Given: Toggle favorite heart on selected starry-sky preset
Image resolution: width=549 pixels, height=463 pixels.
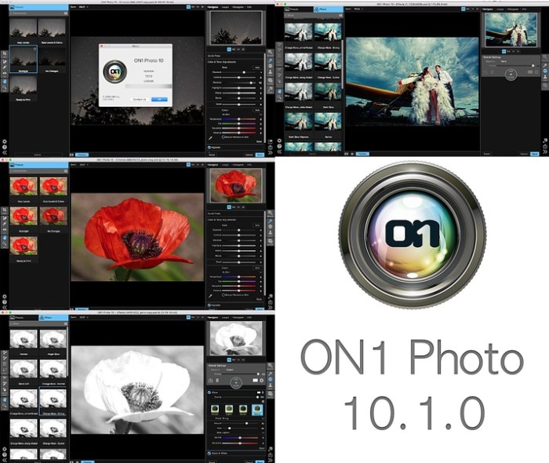Looking at the screenshot, I should (x=35, y=49).
